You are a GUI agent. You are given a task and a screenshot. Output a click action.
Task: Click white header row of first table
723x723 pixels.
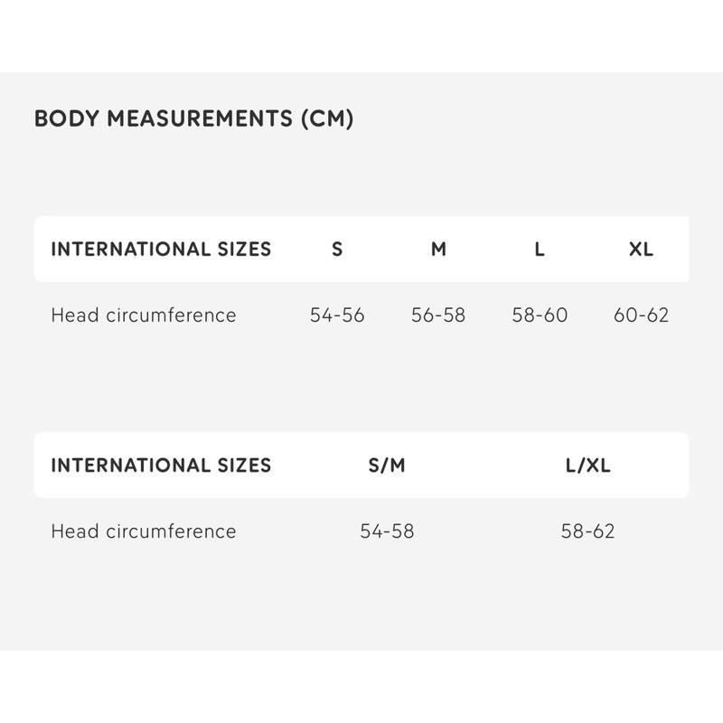coord(361,249)
